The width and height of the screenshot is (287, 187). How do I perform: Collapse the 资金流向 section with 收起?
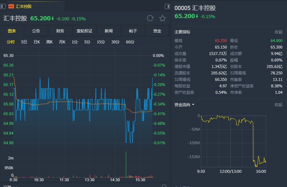(279, 105)
